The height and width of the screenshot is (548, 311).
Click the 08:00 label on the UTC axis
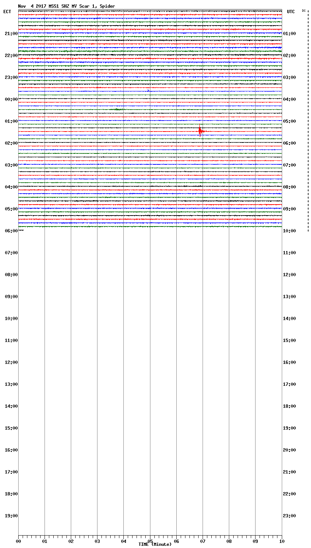pyautogui.click(x=289, y=187)
